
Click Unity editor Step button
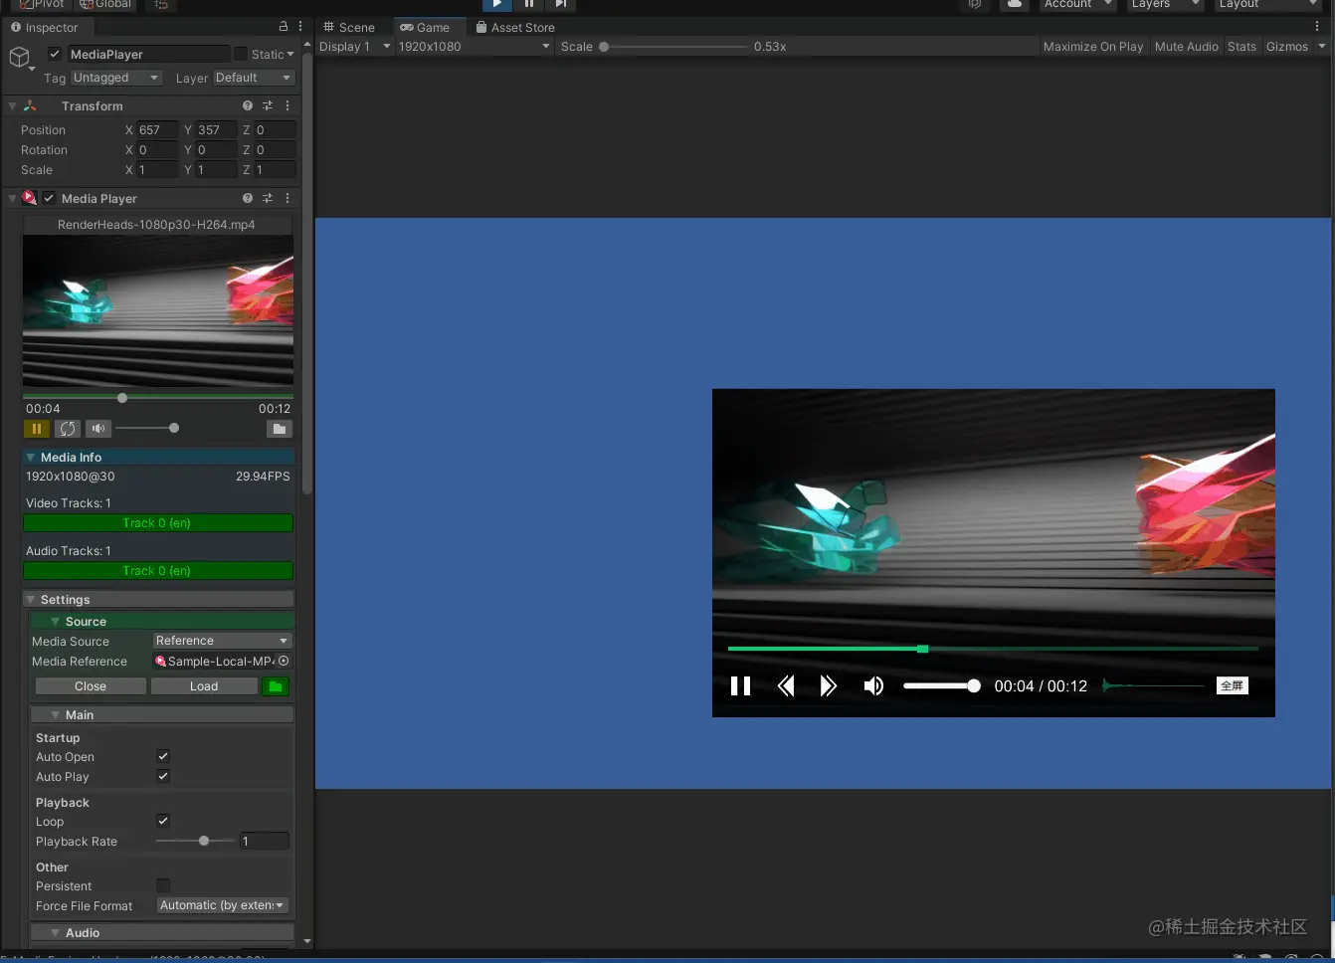coord(561,4)
